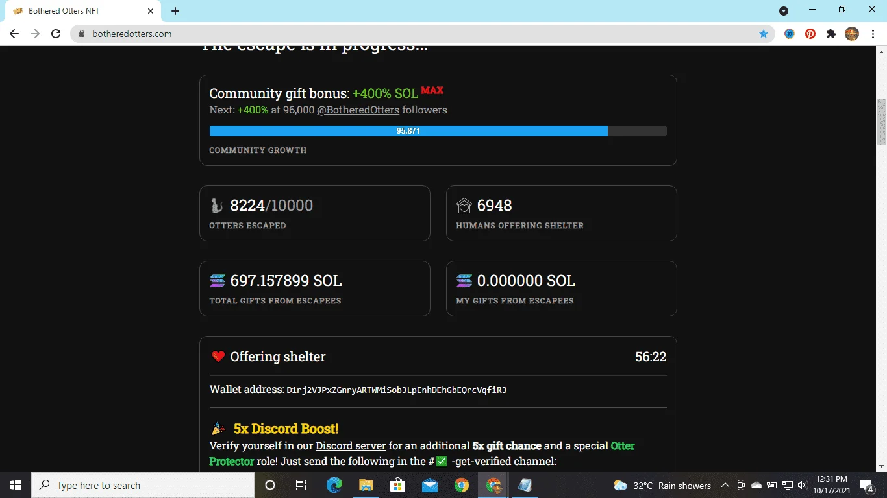Open the network tray icon
This screenshot has height=498, width=887.
point(788,485)
